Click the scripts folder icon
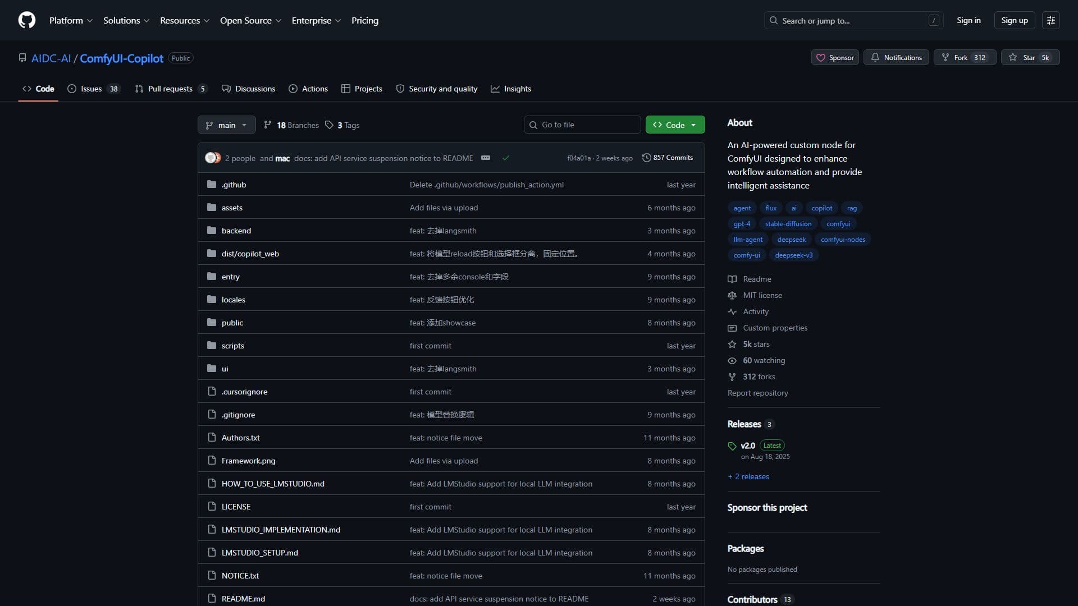This screenshot has height=606, width=1078. [212, 345]
